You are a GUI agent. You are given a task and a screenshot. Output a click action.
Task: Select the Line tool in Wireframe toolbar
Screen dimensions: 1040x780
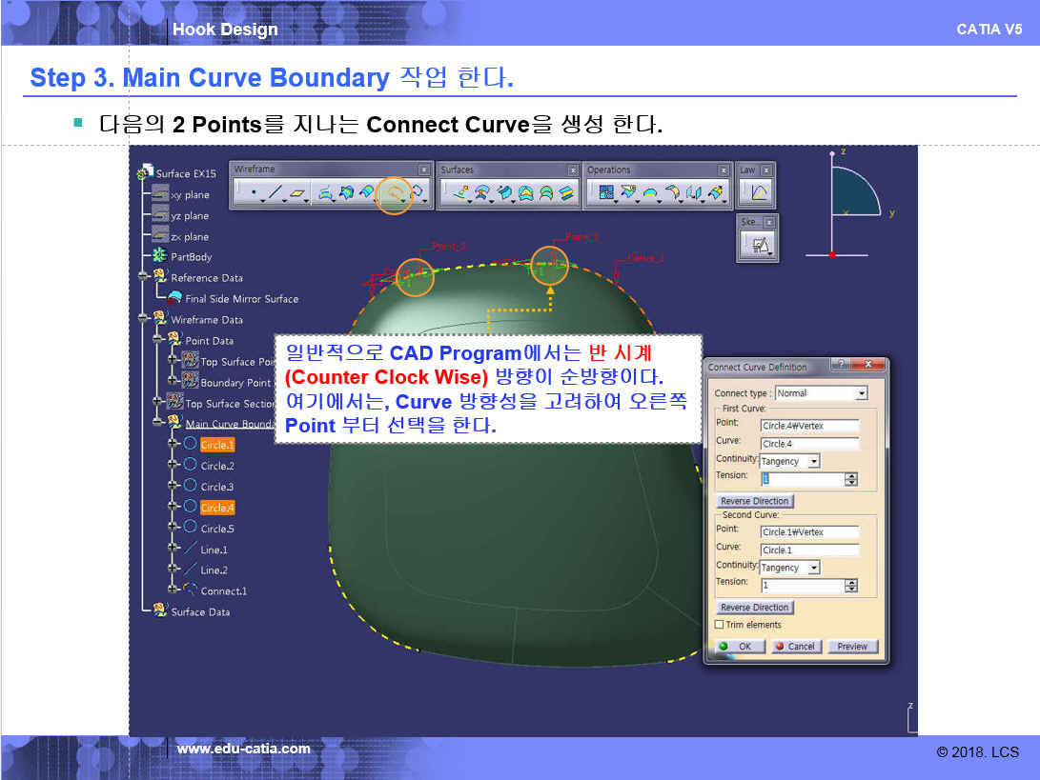(275, 193)
